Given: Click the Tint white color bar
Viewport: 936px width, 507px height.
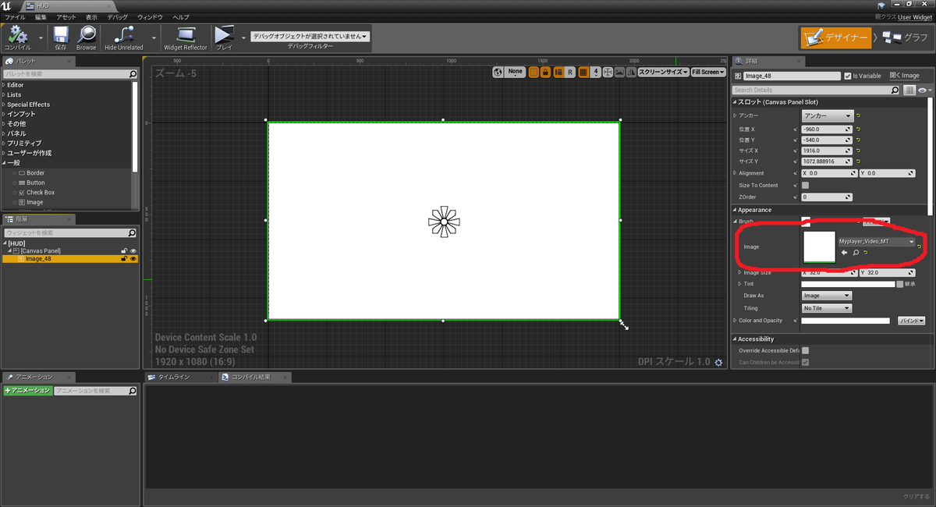Looking at the screenshot, I should click(x=848, y=284).
